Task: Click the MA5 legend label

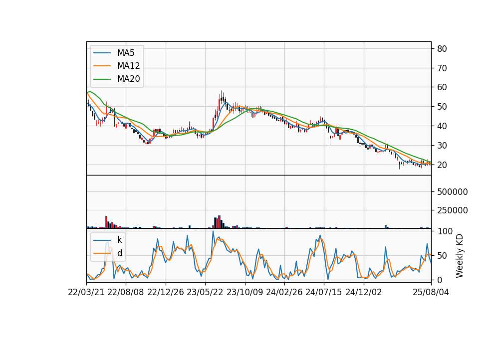Action: [126, 53]
